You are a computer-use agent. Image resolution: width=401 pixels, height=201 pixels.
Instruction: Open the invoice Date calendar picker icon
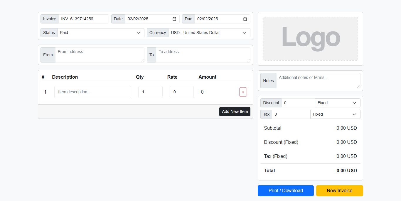[x=174, y=19]
